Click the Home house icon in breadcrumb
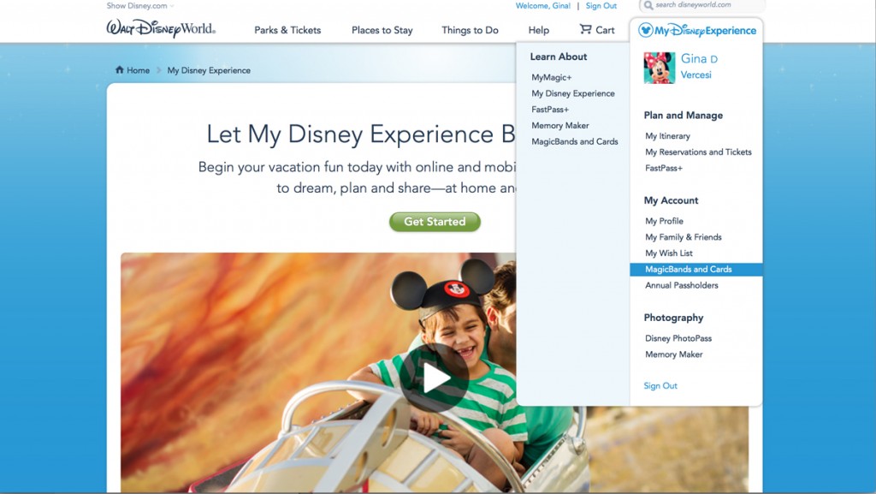 click(120, 70)
